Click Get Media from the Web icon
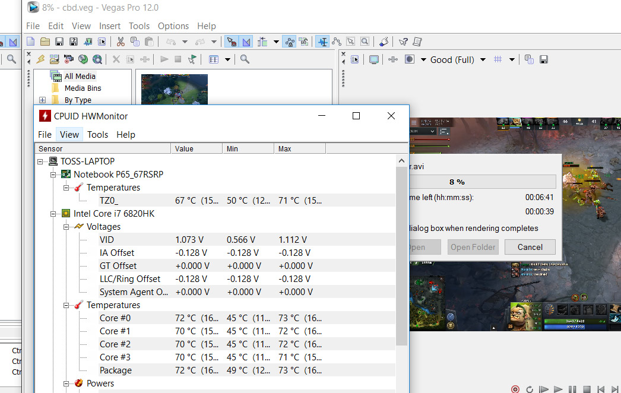Viewport: 621px width, 393px height. 97,59
